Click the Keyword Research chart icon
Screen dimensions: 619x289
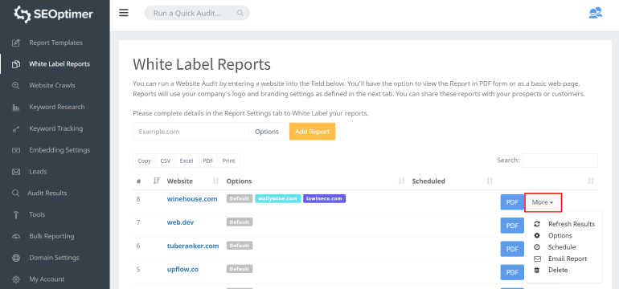[16, 108]
